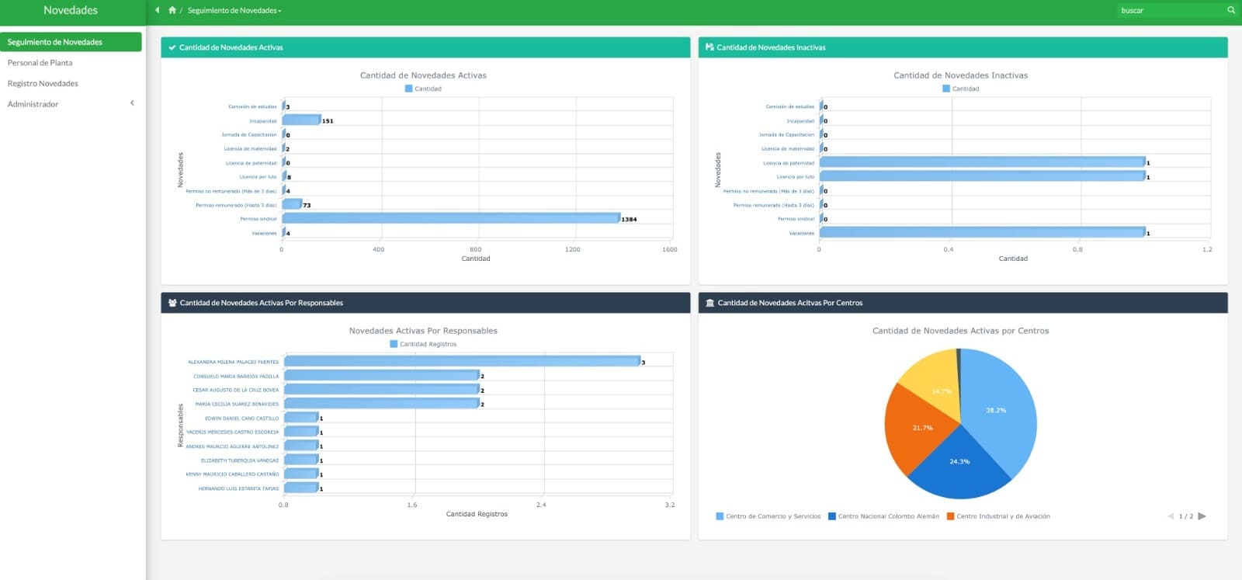Image resolution: width=1242 pixels, height=580 pixels.
Task: Toggle Cantidad legend in Novedades Inactivas chart
Action: (960, 89)
